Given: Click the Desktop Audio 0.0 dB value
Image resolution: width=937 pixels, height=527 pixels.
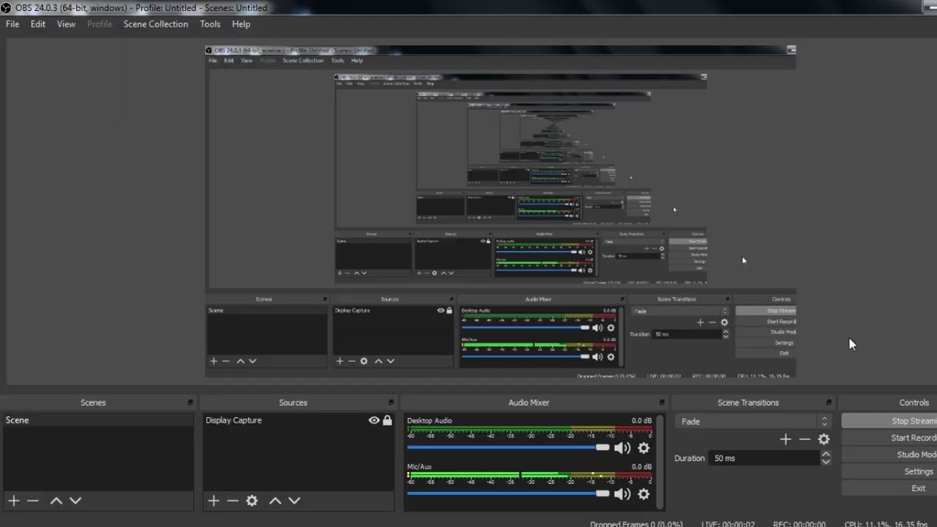Looking at the screenshot, I should [x=641, y=421].
